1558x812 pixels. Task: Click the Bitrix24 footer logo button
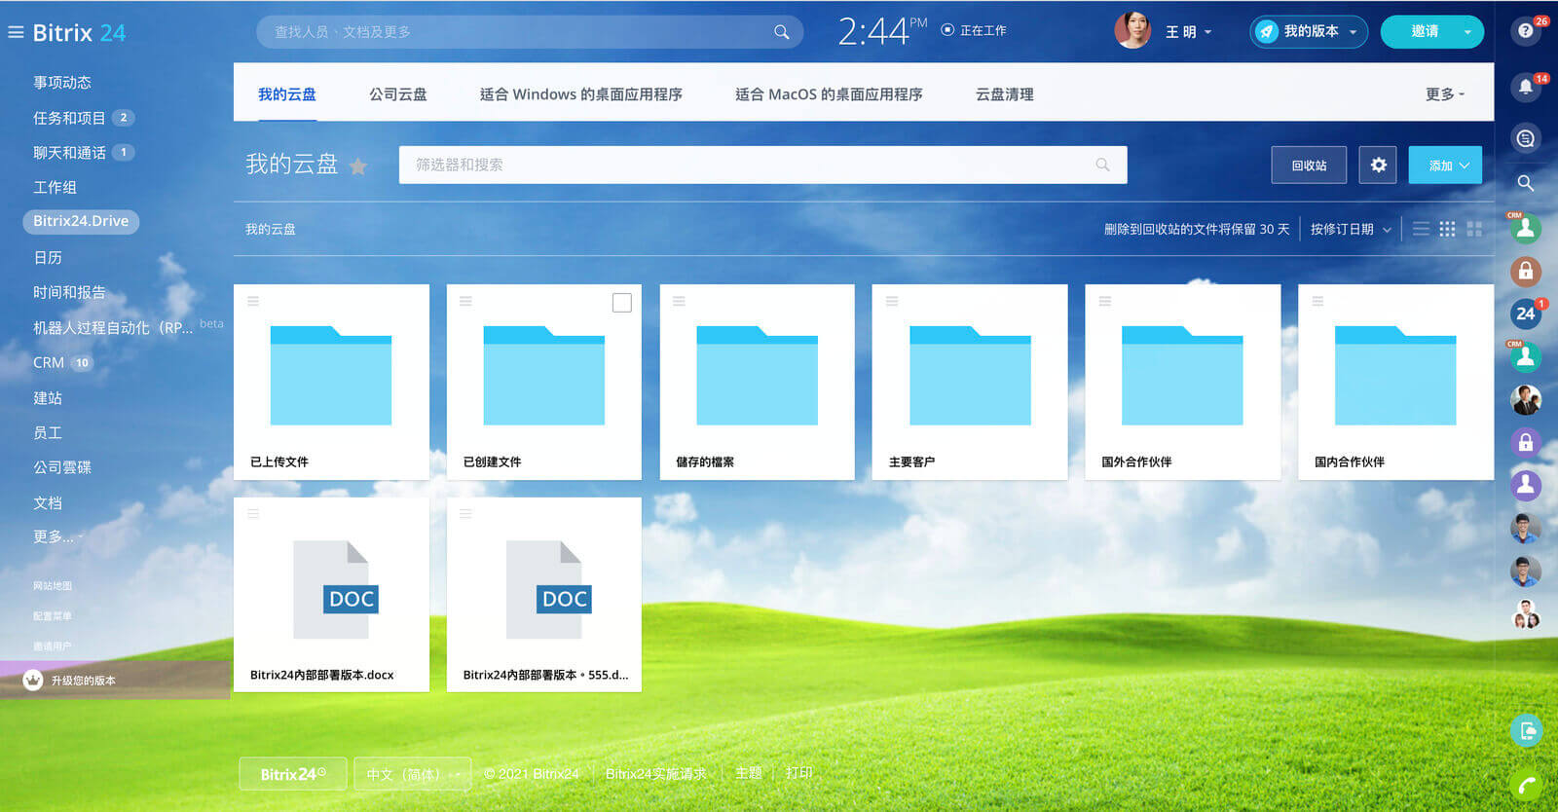click(292, 774)
